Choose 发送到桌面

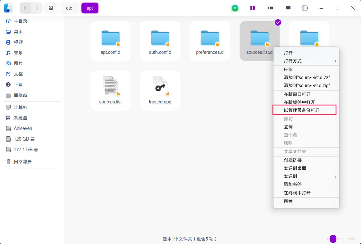(306, 168)
